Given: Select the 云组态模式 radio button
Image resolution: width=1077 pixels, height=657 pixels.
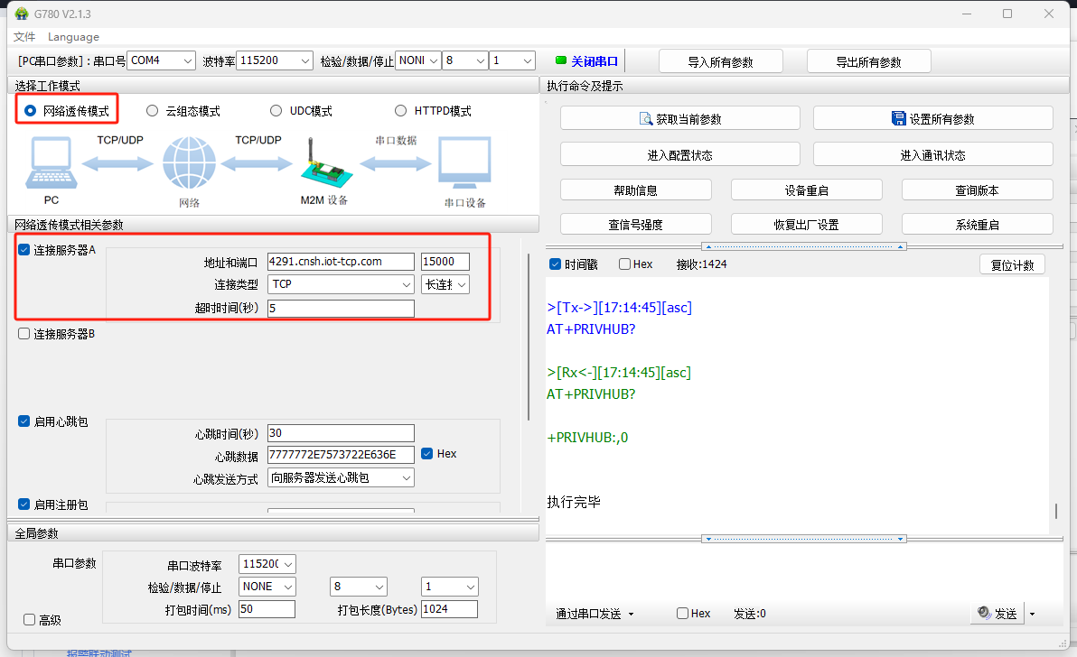Looking at the screenshot, I should (x=152, y=111).
